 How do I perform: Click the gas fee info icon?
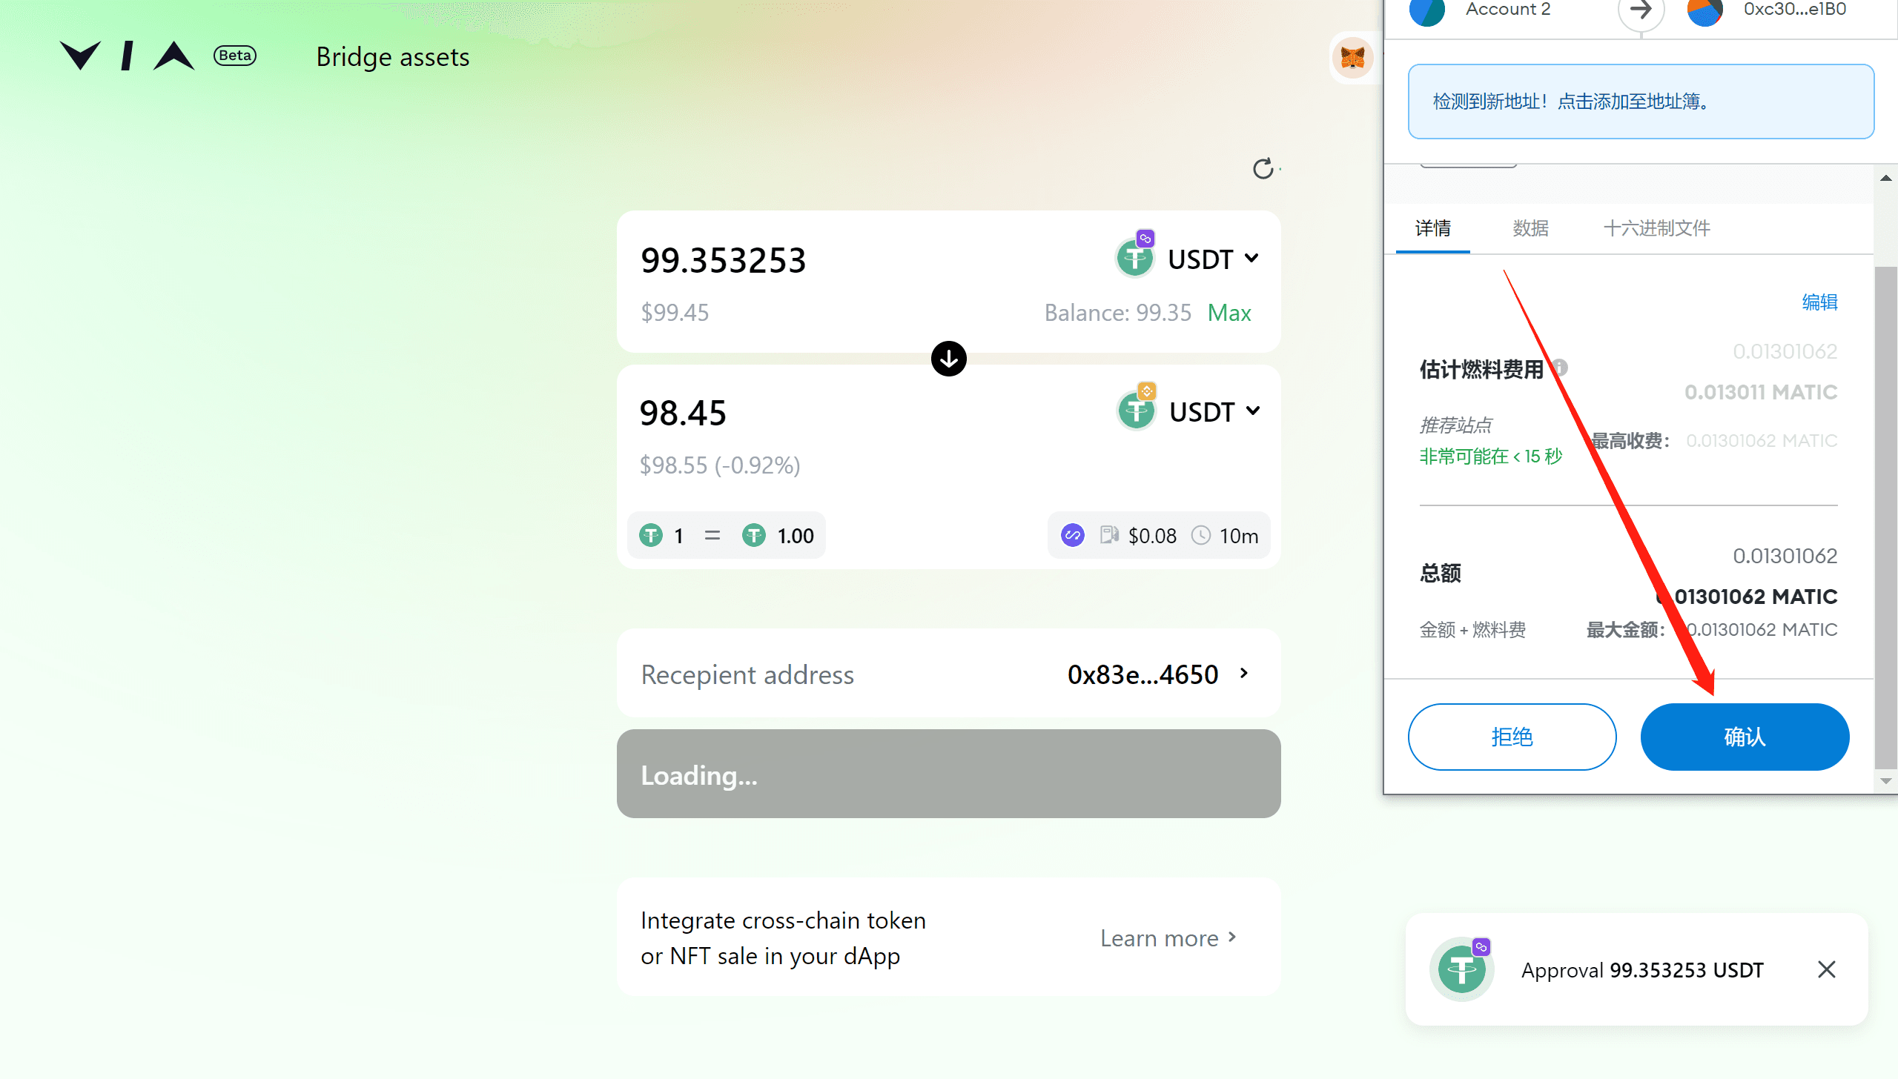point(1561,367)
